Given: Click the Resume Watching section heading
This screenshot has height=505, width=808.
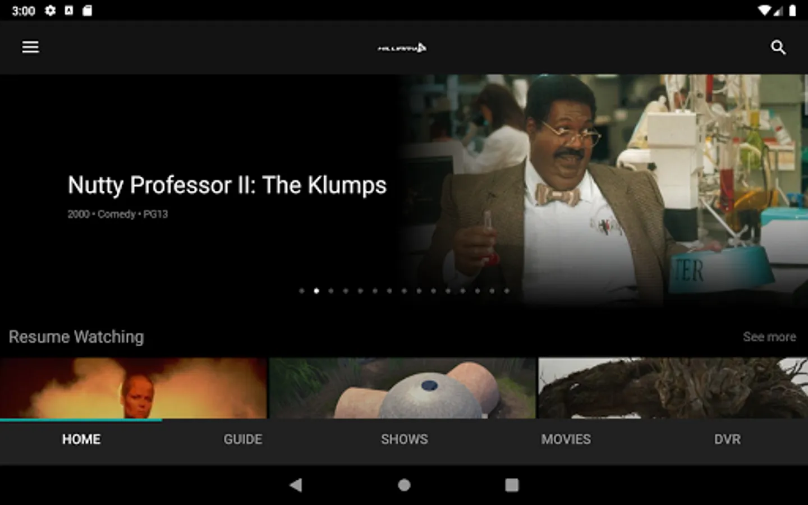Looking at the screenshot, I should [x=76, y=337].
